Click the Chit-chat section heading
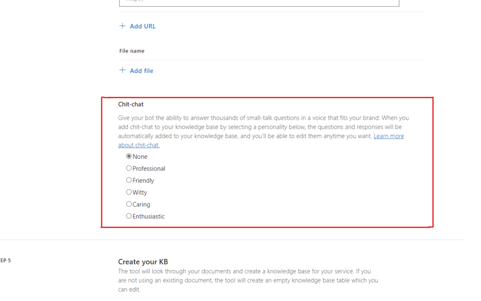481x301 pixels. [131, 104]
